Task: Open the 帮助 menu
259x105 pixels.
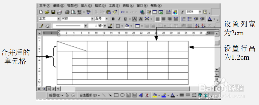Action: coord(156,6)
